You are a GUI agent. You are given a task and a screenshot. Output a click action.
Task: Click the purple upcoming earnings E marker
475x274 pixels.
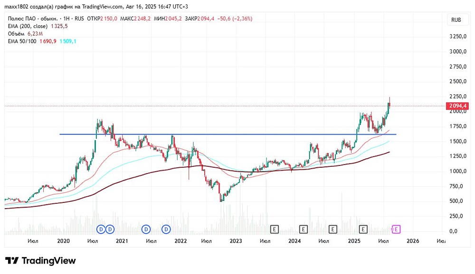click(x=396, y=229)
